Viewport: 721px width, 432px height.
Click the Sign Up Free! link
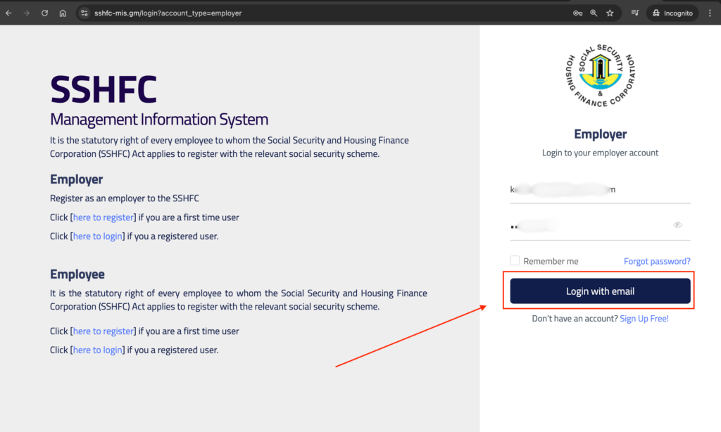[644, 319]
